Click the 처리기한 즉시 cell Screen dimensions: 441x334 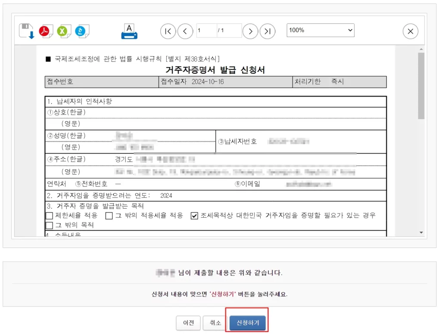[339, 82]
